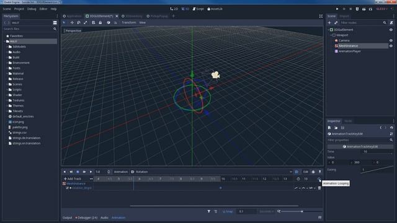
Task: Instance a child scene with link icon
Action: click(x=336, y=23)
